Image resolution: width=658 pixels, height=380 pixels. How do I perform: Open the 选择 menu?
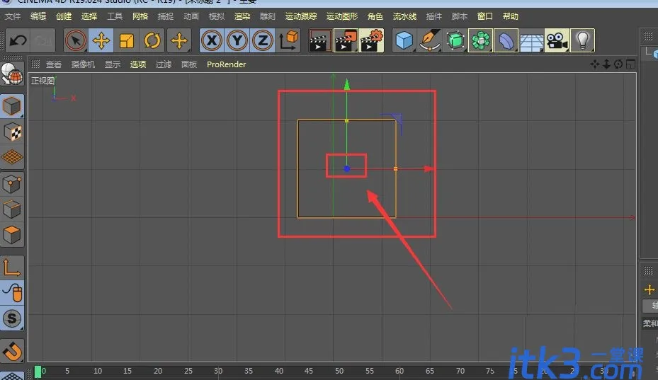click(89, 16)
